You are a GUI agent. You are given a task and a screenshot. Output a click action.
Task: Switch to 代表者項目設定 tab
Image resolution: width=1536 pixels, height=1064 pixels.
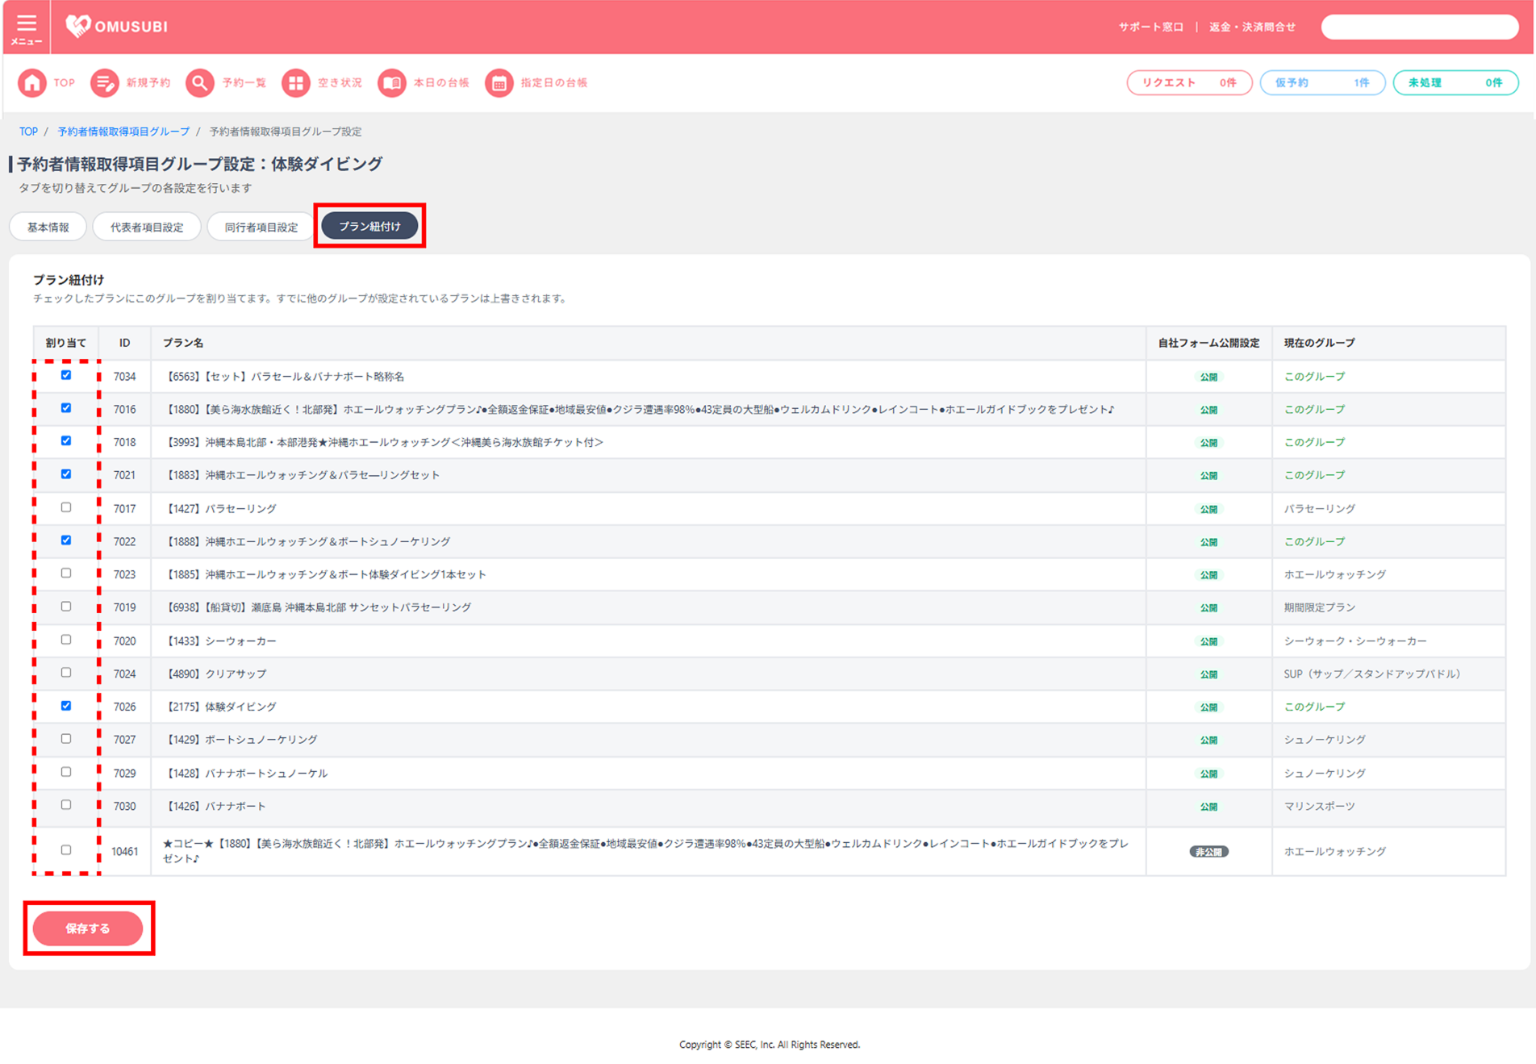147,227
